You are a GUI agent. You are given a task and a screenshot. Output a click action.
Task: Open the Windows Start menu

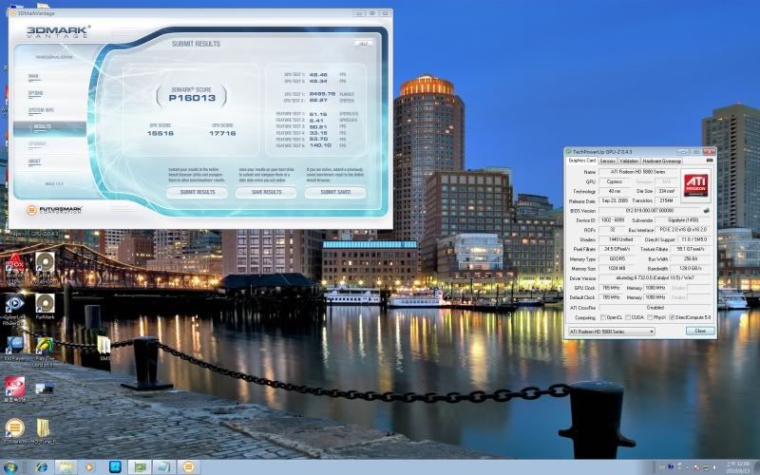(x=10, y=467)
